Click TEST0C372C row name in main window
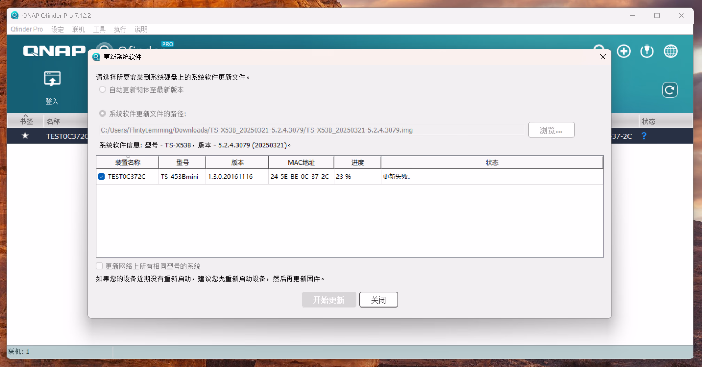Viewport: 702px width, 367px height. pyautogui.click(x=67, y=136)
